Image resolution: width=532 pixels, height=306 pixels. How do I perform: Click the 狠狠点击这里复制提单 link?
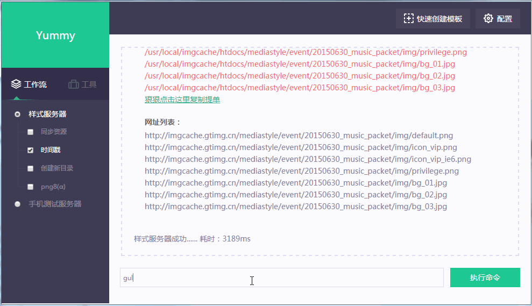(x=182, y=99)
